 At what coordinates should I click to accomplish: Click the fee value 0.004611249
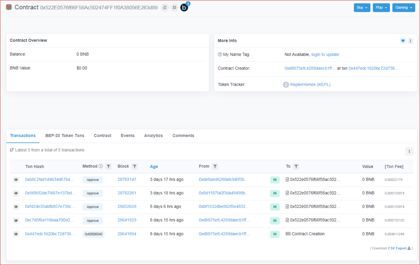pos(394,234)
